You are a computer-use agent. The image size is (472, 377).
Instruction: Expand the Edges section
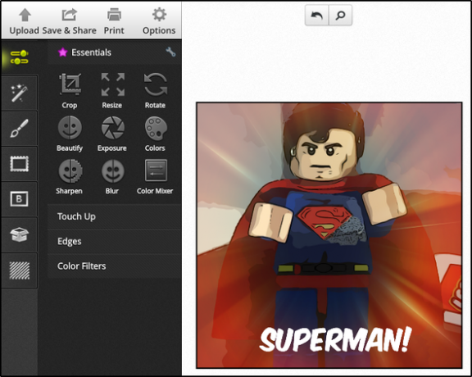coord(115,241)
